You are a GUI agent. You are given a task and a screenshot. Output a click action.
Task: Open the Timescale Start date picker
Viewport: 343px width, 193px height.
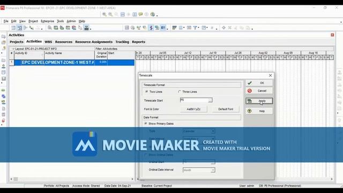pyautogui.click(x=210, y=100)
